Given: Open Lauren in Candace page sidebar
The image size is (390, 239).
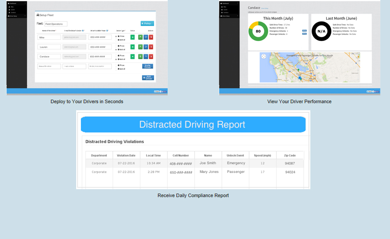Looking at the screenshot, I should 224,10.
